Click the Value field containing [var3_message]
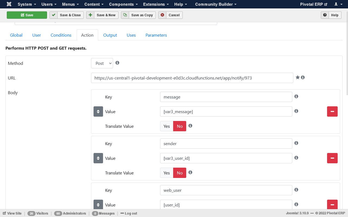Viewport: 348px width, 217px height. coord(226,111)
